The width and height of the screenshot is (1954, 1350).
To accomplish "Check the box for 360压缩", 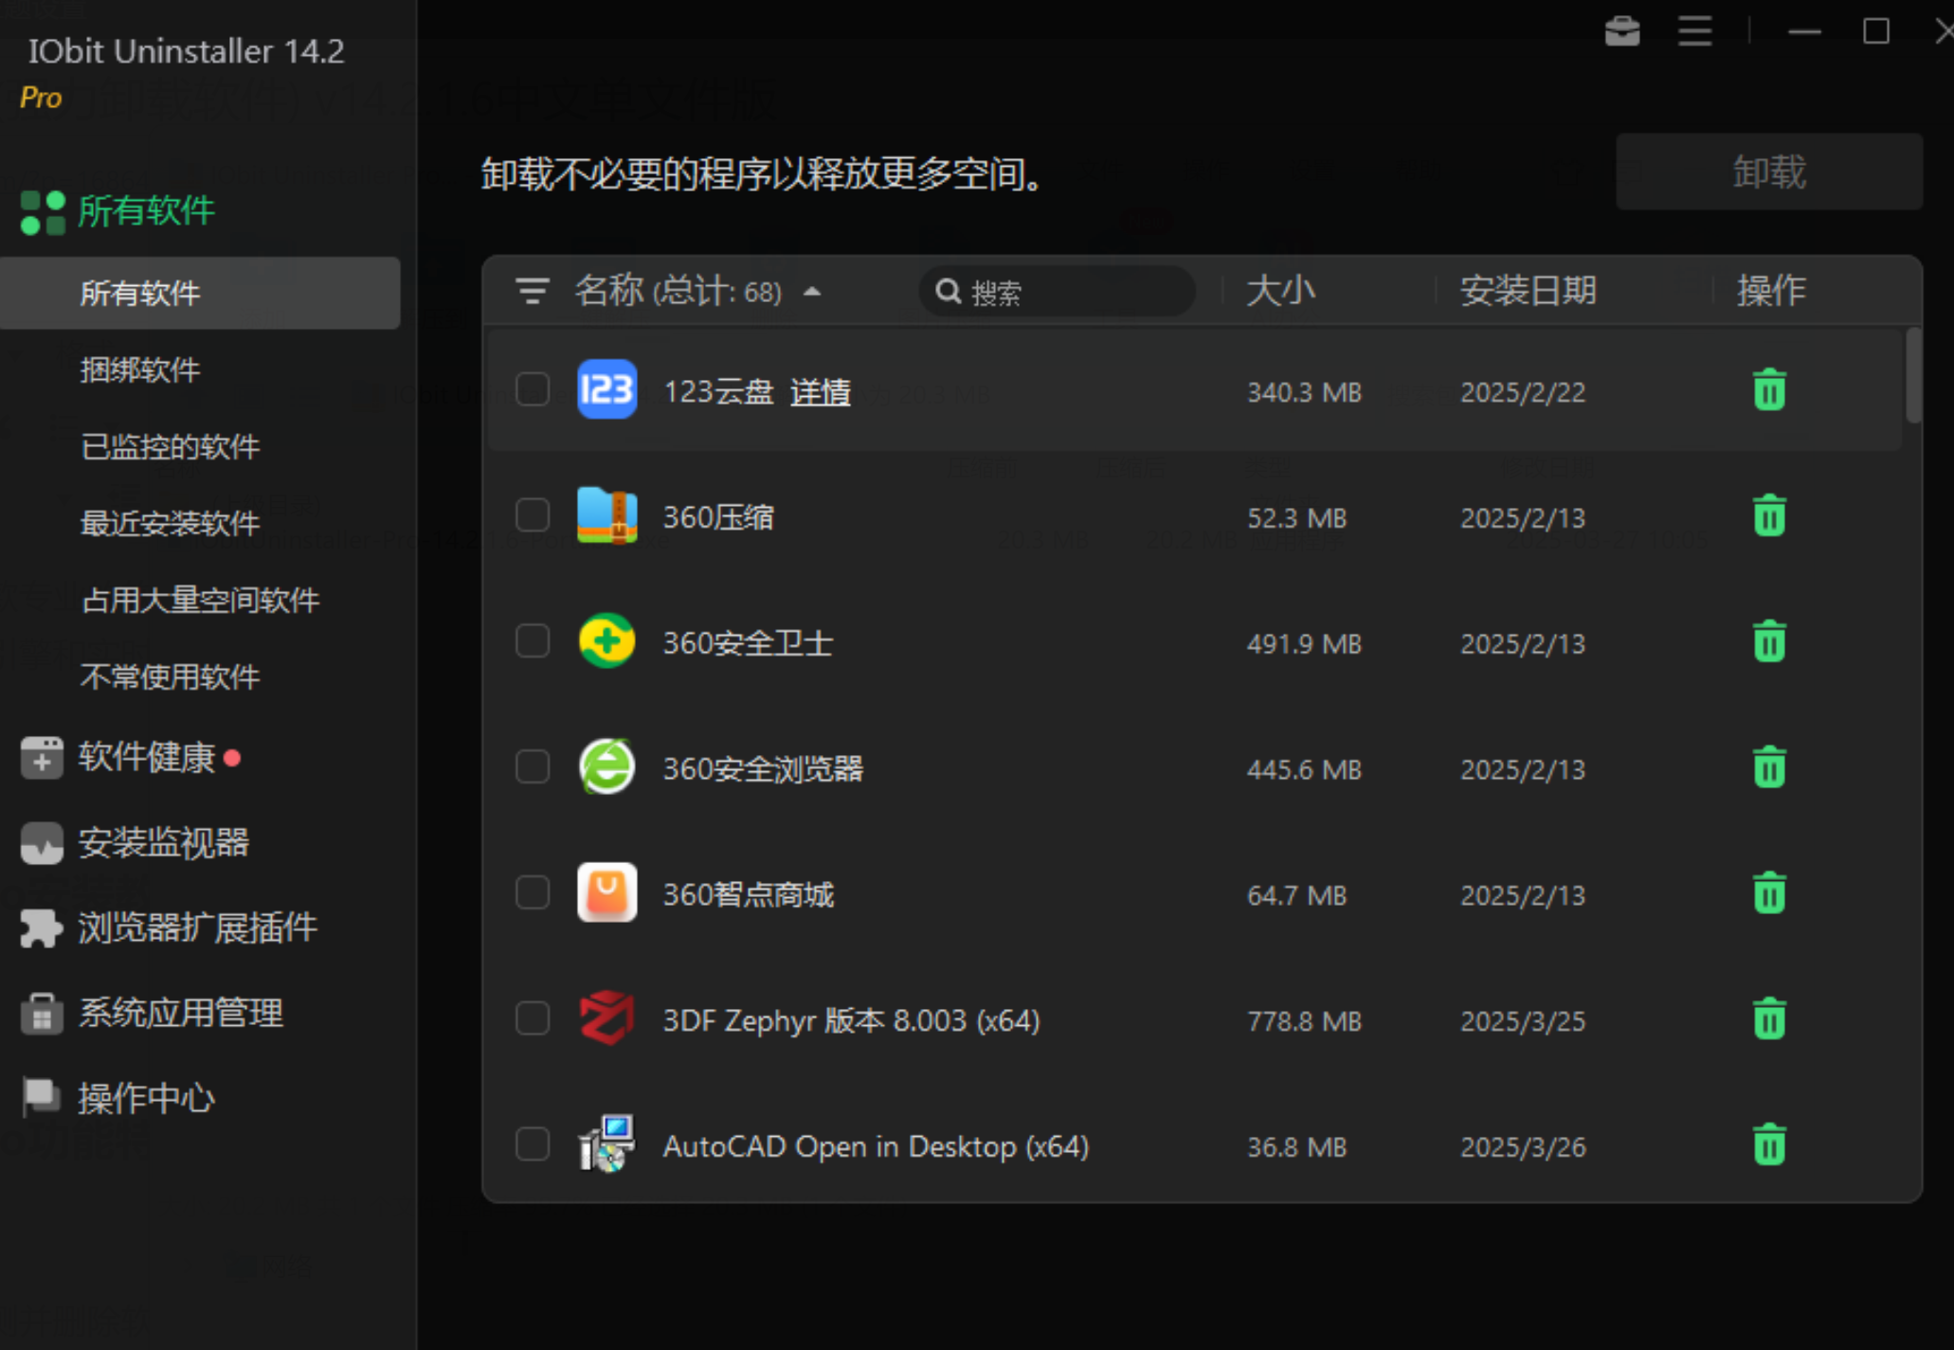I will [x=533, y=515].
